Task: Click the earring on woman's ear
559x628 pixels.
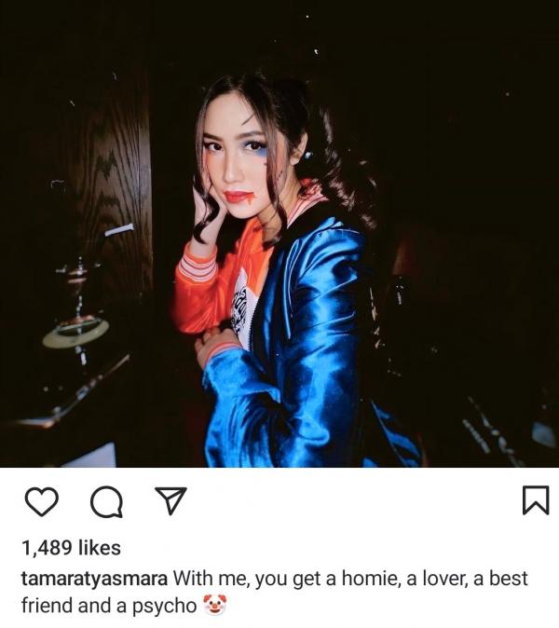Action: click(307, 155)
